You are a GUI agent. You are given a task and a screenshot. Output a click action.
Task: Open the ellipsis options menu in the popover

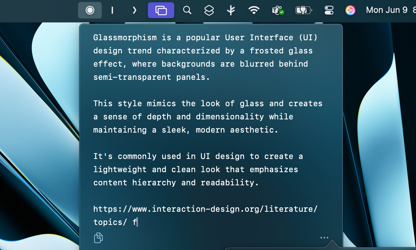click(324, 237)
